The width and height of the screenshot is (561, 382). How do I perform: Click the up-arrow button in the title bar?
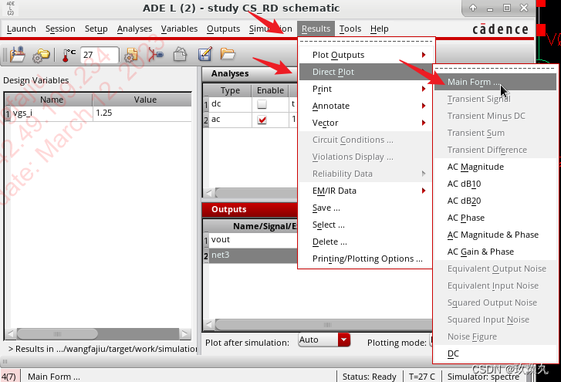click(x=473, y=8)
